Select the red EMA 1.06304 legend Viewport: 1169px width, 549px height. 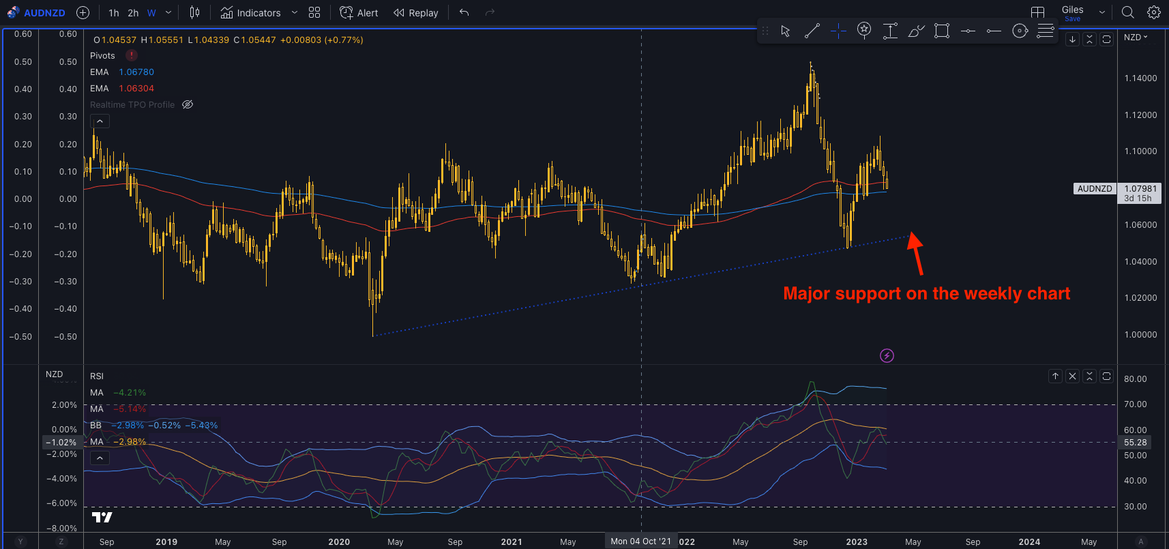coord(122,88)
